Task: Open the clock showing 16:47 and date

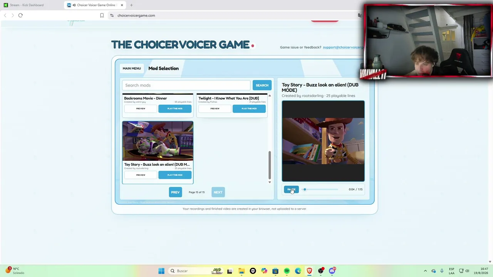Action: click(x=481, y=271)
